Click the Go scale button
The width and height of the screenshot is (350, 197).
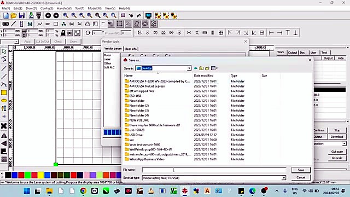(337, 158)
